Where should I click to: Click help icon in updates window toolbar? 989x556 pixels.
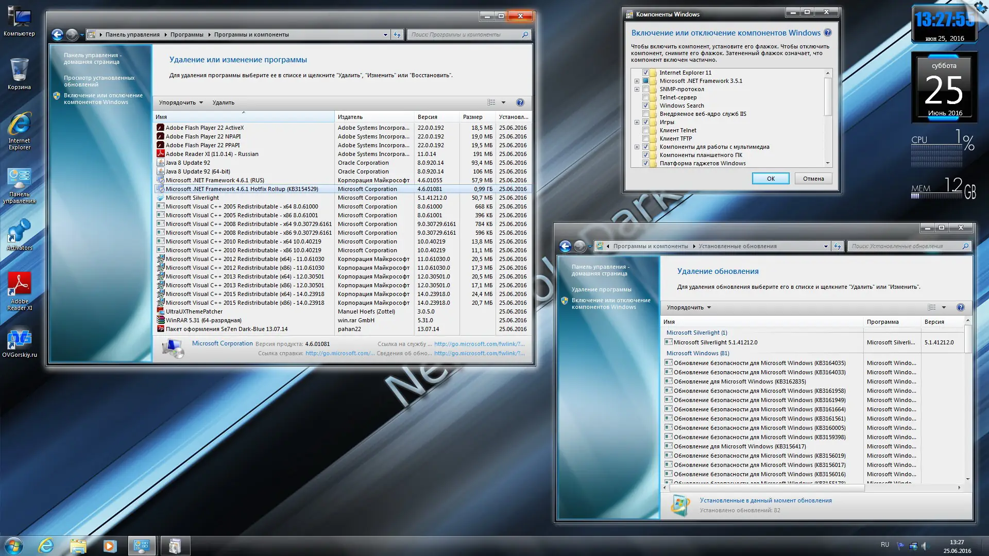tap(960, 307)
